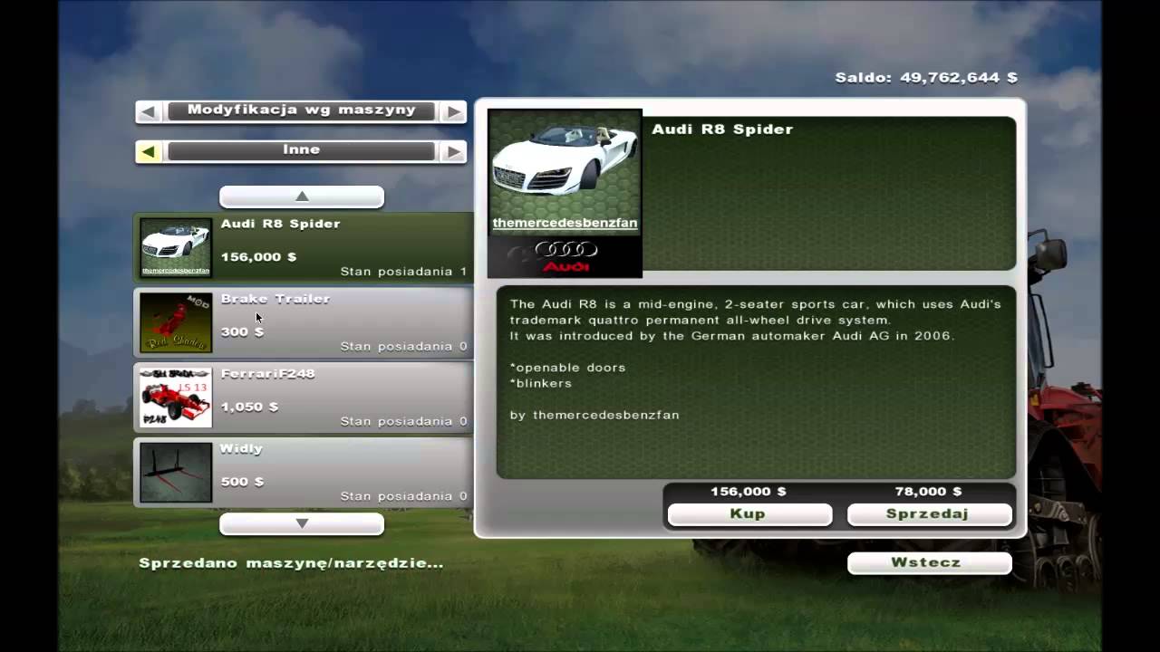This screenshot has height=652, width=1160.
Task: Select the Widly list entry
Action: pyautogui.click(x=304, y=472)
